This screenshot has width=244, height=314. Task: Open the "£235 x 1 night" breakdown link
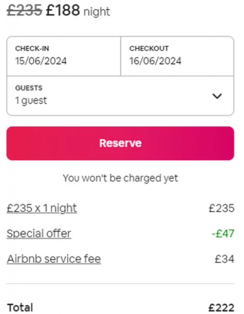[x=42, y=208]
